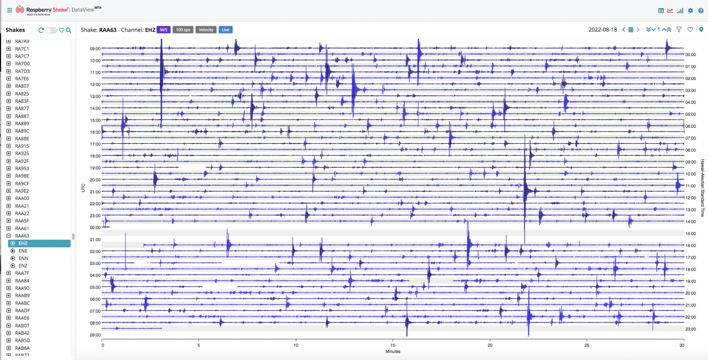Toggle favorites heart in Shakes panel
Image resolution: width=708 pixels, height=360 pixels.
(x=62, y=30)
